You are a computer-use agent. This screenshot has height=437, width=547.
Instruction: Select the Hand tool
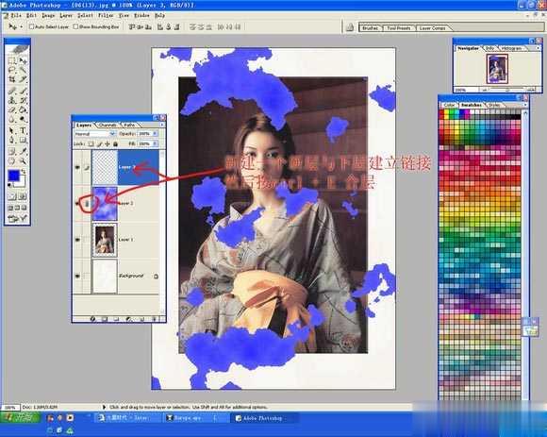click(x=12, y=160)
